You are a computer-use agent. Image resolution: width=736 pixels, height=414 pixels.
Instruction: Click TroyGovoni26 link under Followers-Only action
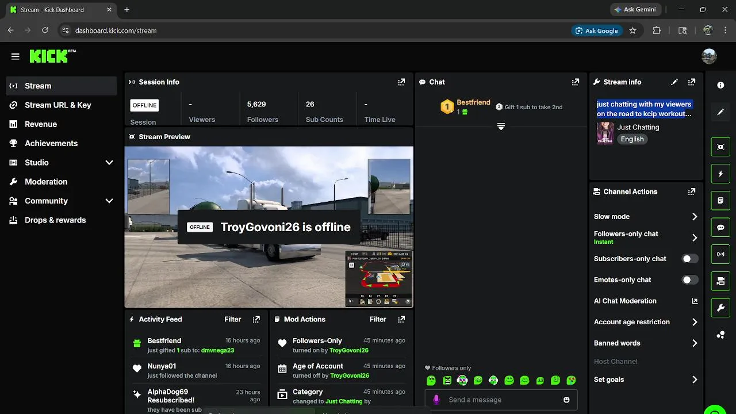(349, 350)
